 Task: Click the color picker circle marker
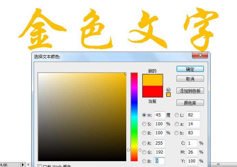coord(125,74)
